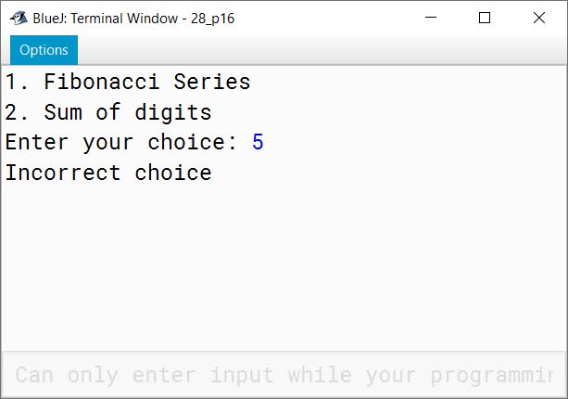This screenshot has height=399, width=568.
Task: Click the empty menu bar space beside Options
Action: pyautogui.click(x=322, y=50)
